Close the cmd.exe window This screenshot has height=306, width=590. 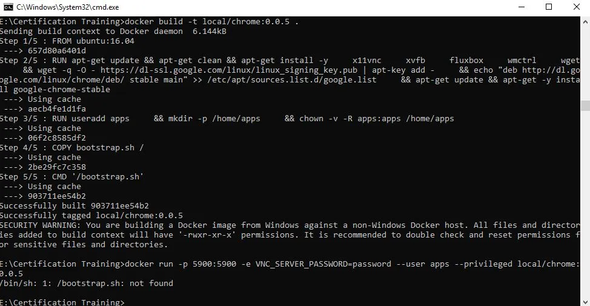[x=577, y=7]
